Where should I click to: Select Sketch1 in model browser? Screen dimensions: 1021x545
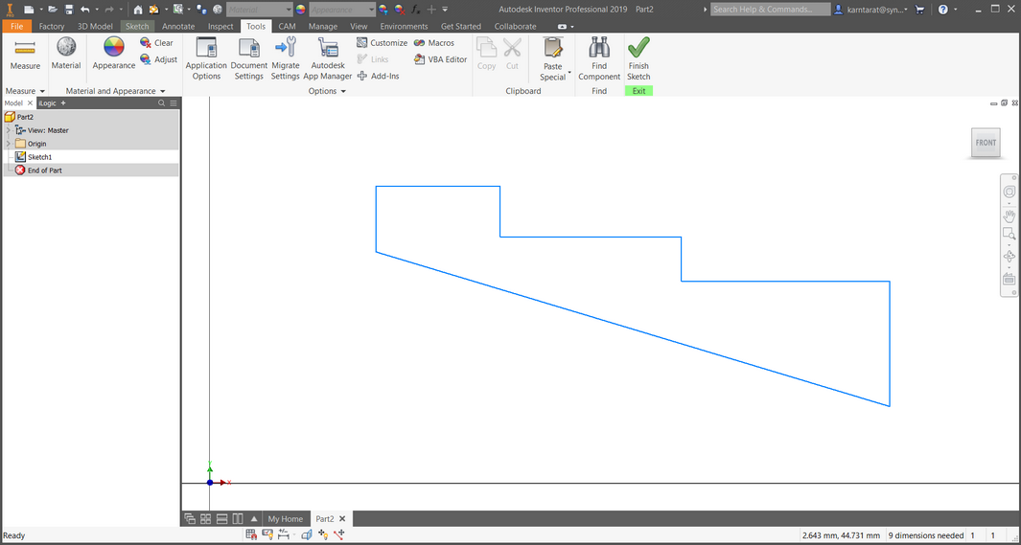click(39, 157)
